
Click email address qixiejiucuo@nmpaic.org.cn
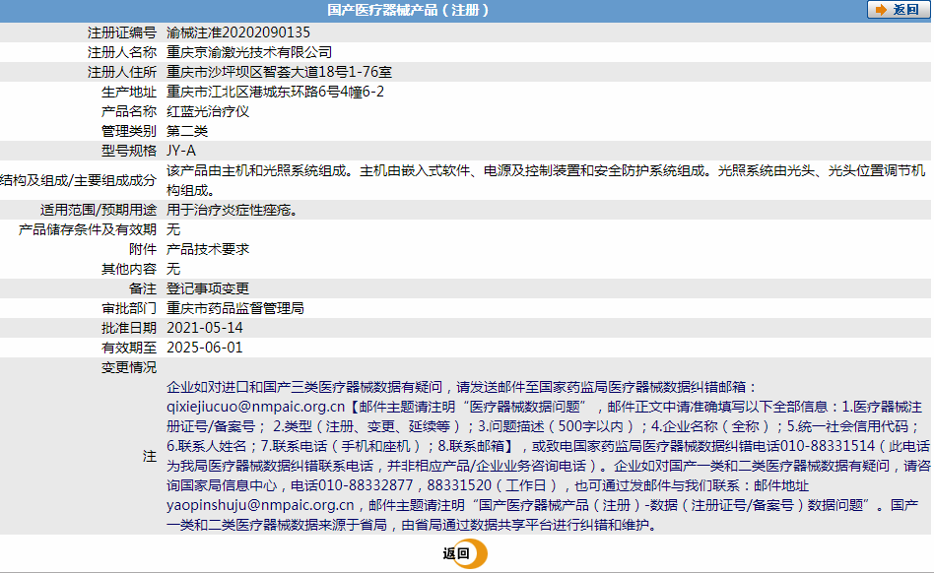point(255,407)
